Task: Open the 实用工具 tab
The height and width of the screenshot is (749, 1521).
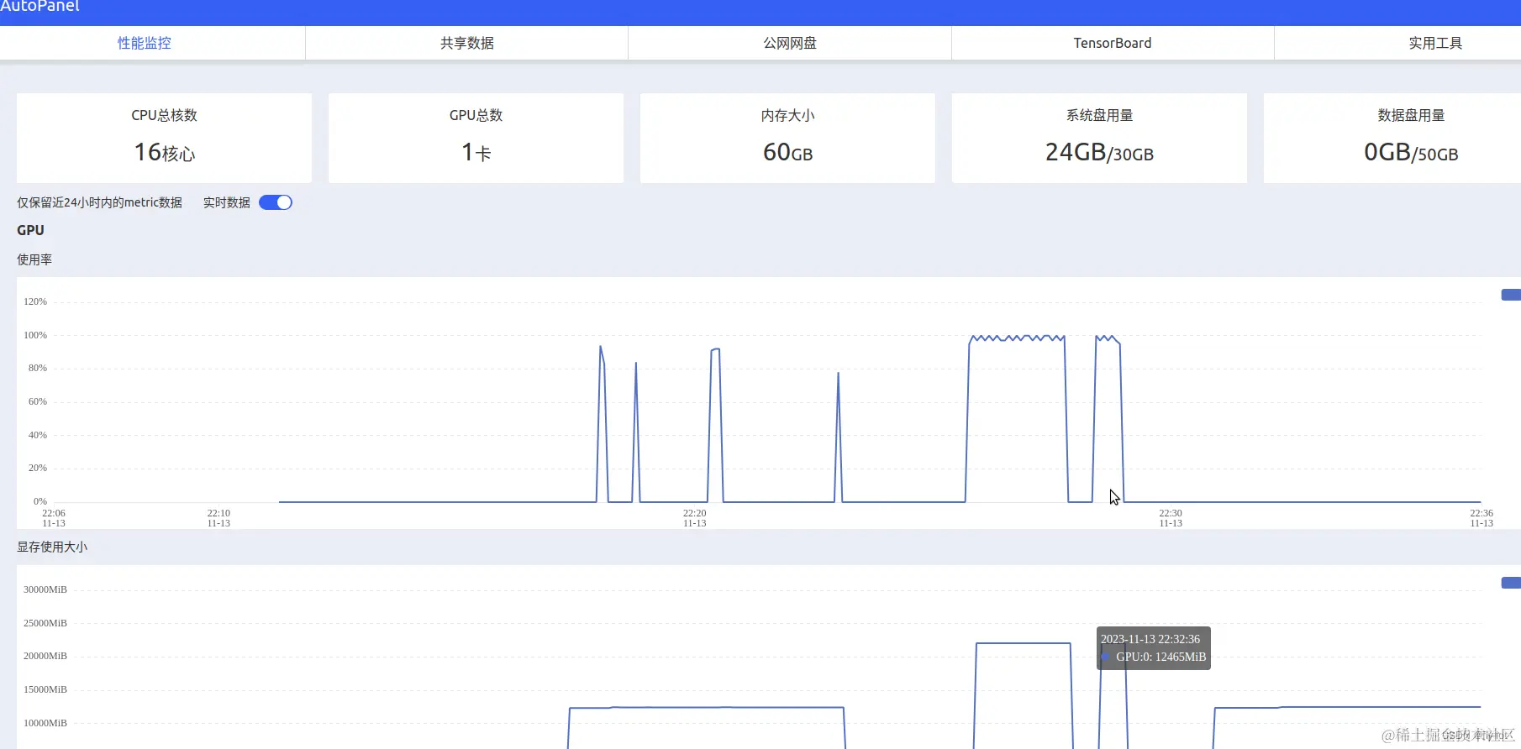Action: coord(1435,43)
